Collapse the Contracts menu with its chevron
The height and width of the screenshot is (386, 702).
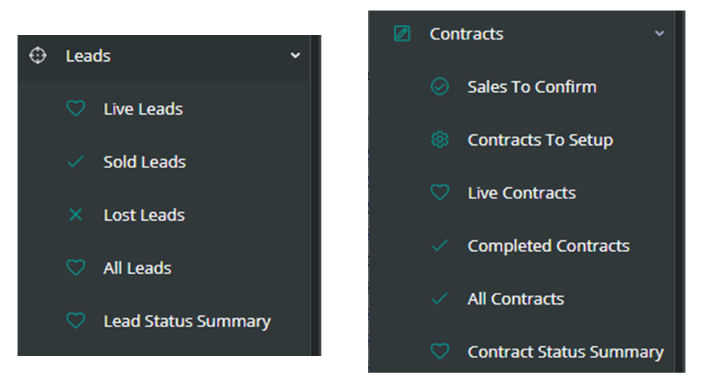coord(659,34)
